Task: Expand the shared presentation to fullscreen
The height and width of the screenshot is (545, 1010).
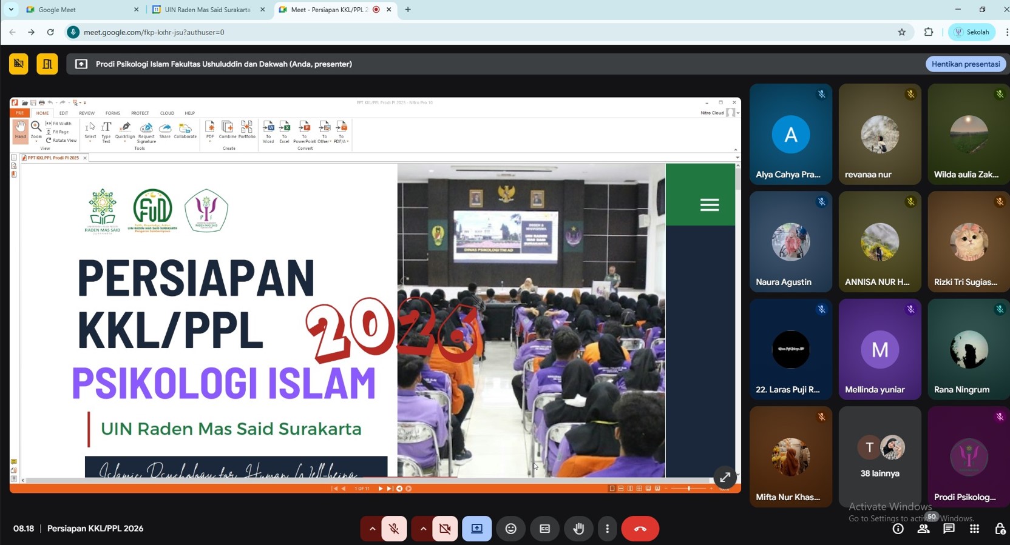Action: coord(725,478)
